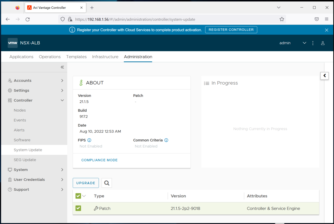Image resolution: width=334 pixels, height=224 pixels.
Task: Open SEG Update in sidebar
Action: [x=25, y=160]
